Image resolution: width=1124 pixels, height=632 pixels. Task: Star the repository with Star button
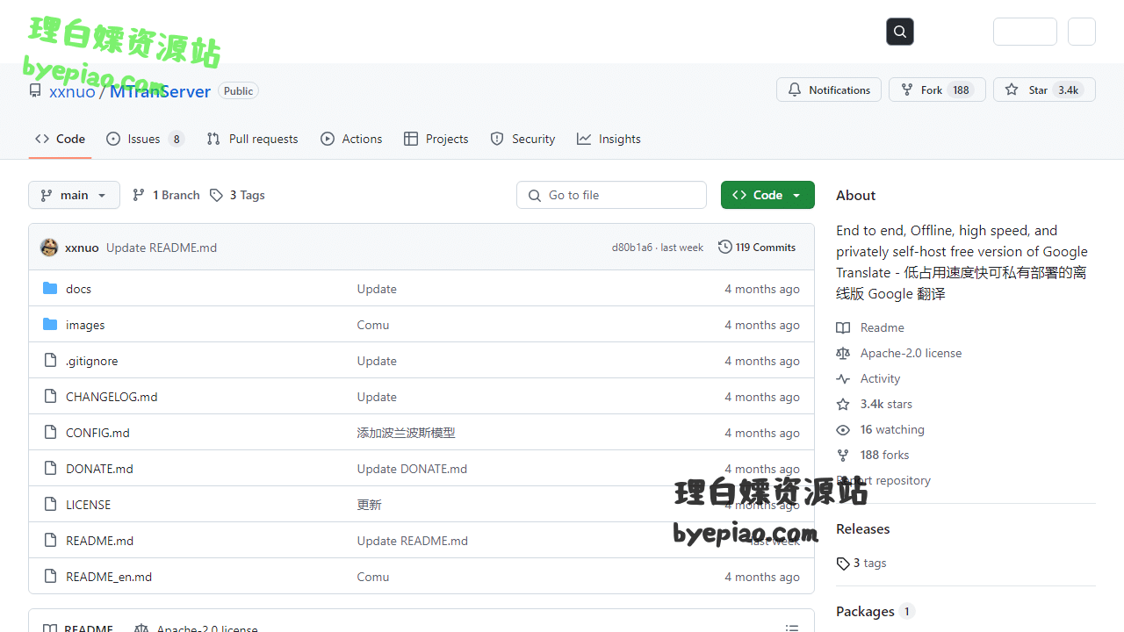tap(1044, 90)
